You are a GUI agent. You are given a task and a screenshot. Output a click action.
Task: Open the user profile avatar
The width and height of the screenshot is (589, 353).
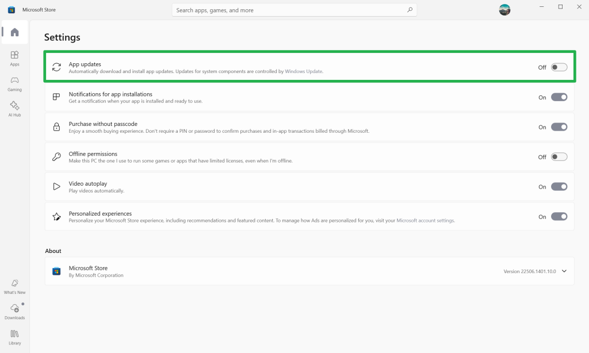pyautogui.click(x=504, y=10)
